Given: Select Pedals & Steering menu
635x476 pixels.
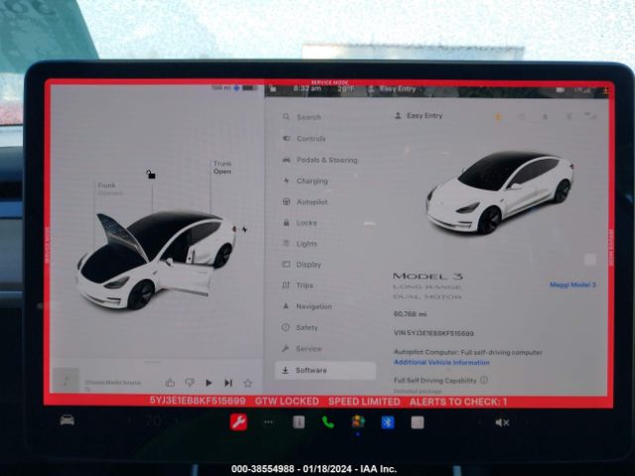Looking at the screenshot, I should 326,160.
